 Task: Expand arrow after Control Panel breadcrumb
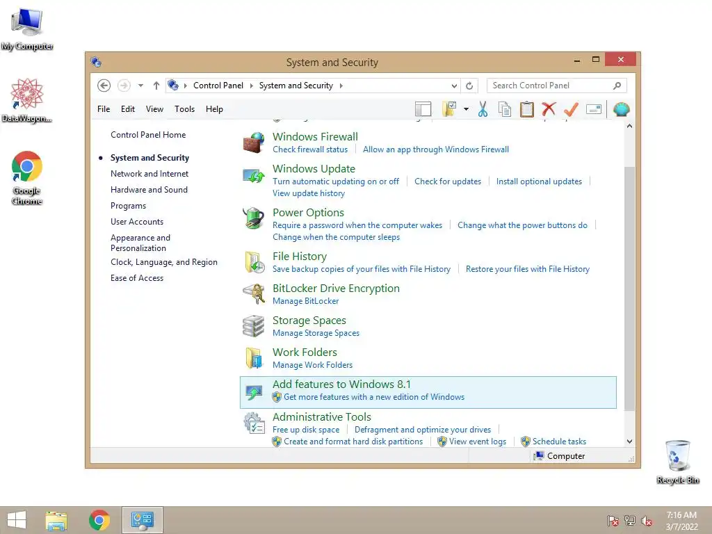pos(252,86)
